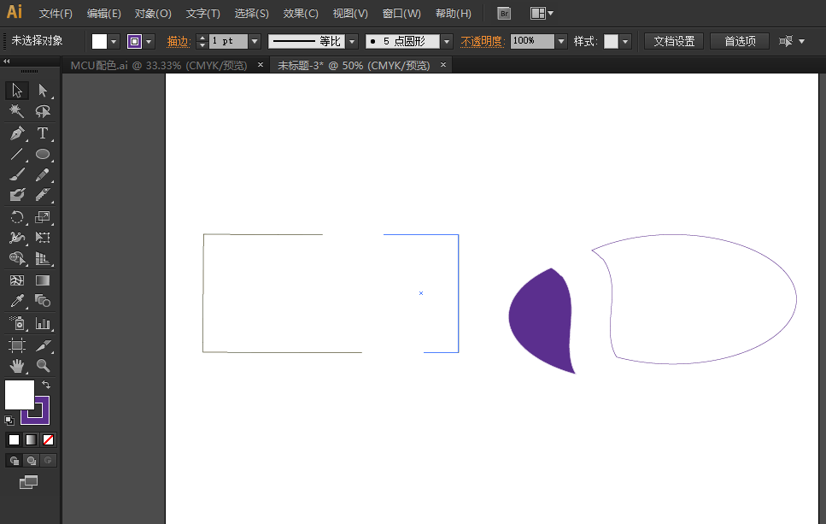Open fill color dropdown in control bar

114,41
